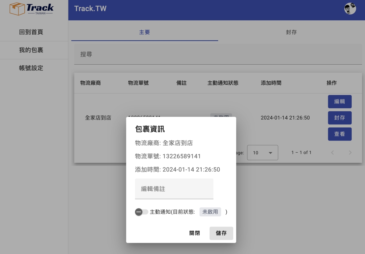Click the 編輯 button for the package
This screenshot has height=254, width=365.
(x=339, y=102)
